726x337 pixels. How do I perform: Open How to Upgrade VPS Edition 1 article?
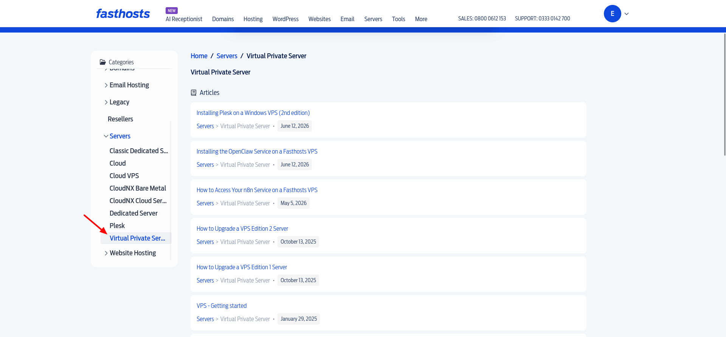coord(242,267)
